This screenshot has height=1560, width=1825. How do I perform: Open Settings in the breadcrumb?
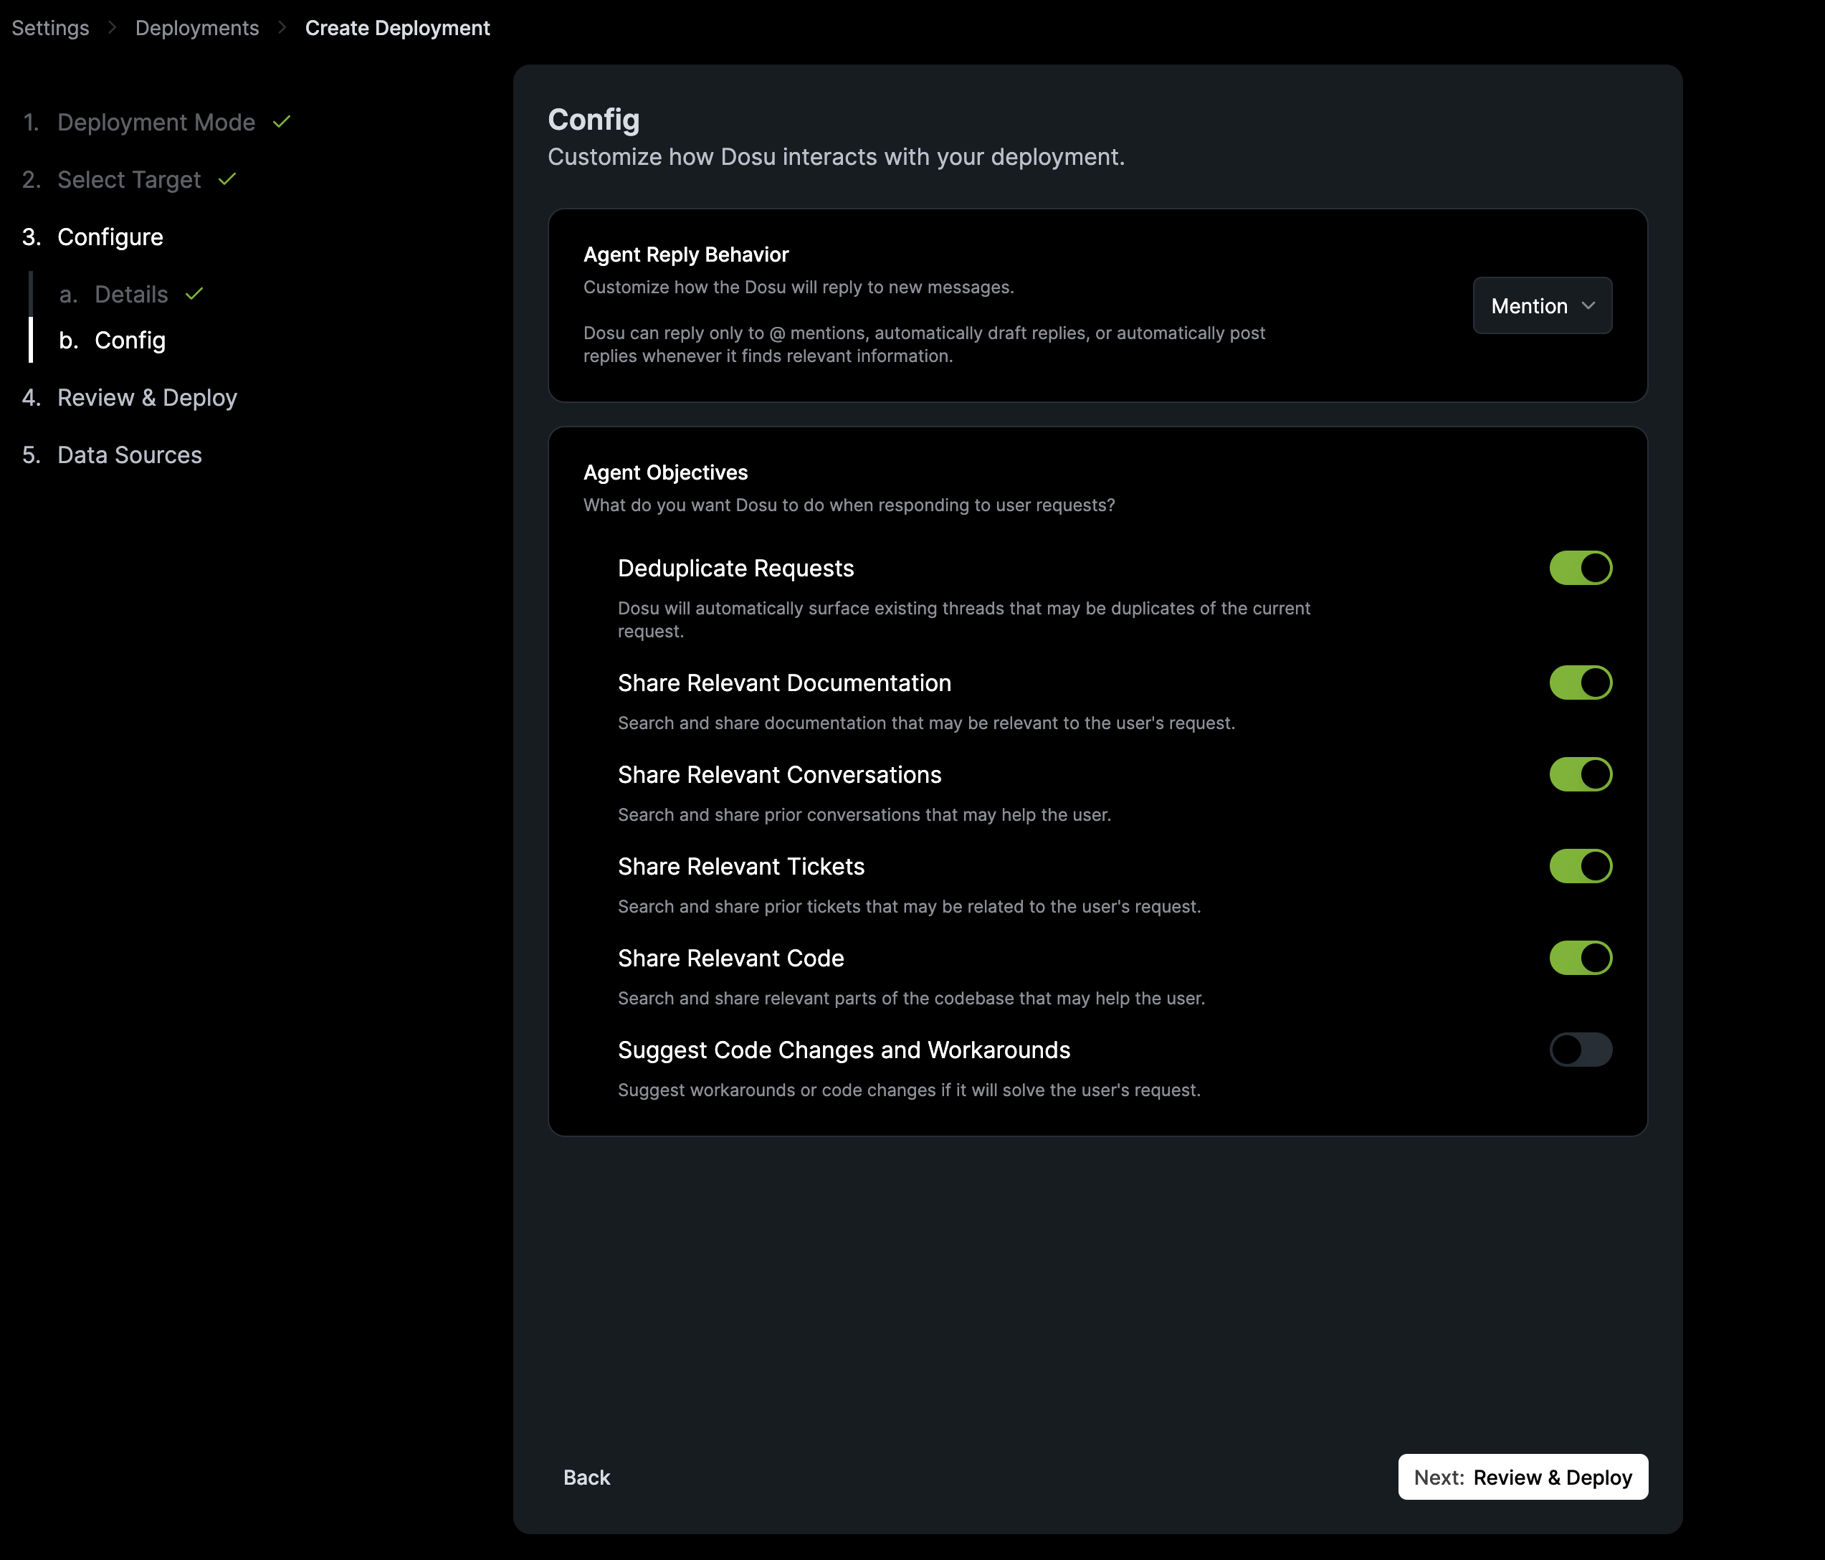coord(50,28)
